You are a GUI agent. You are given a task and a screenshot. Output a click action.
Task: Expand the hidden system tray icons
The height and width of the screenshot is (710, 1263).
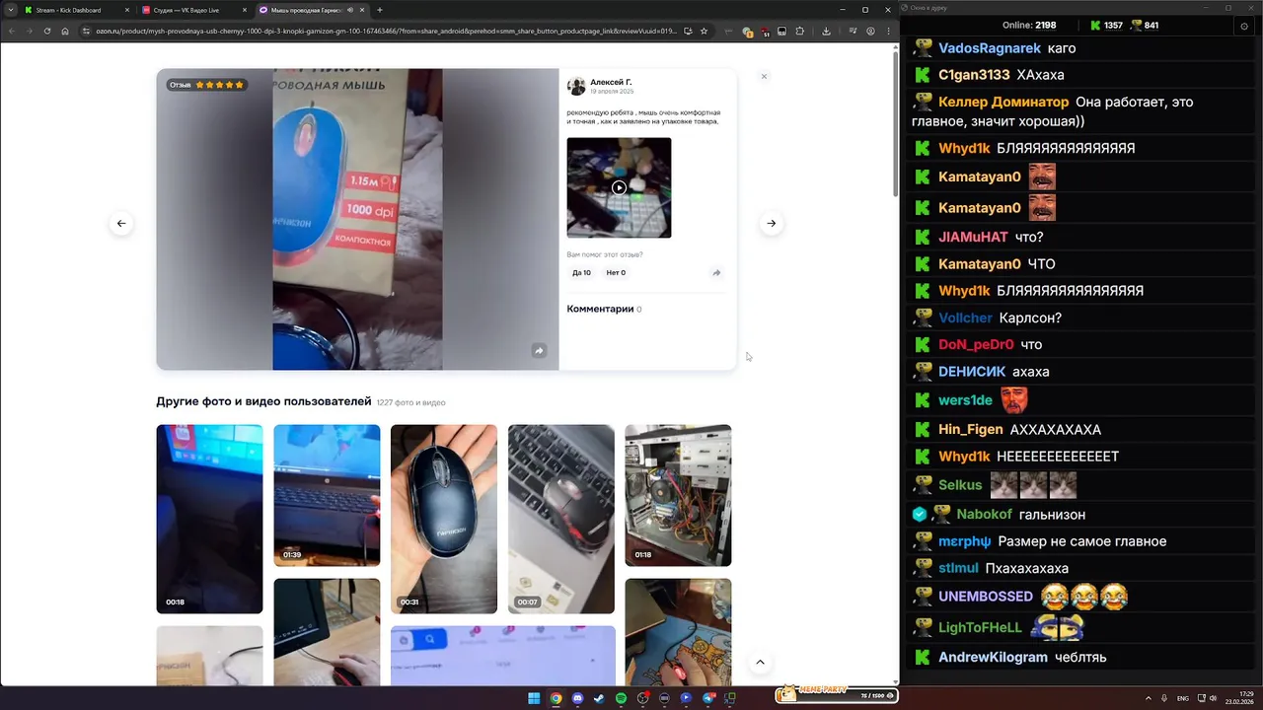(1149, 698)
